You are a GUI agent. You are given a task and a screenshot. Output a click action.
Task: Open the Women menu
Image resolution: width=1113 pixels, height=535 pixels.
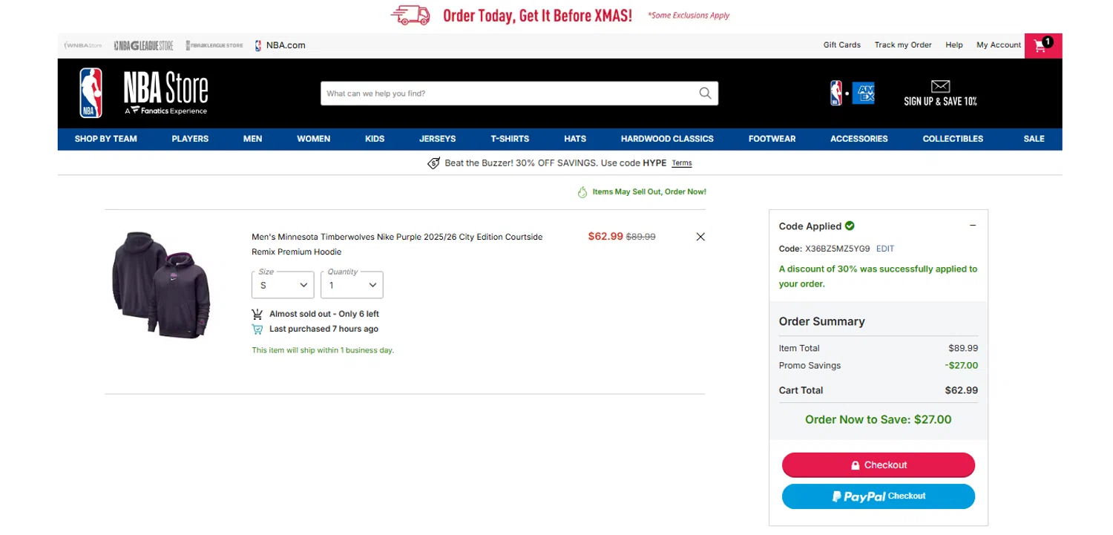[314, 139]
